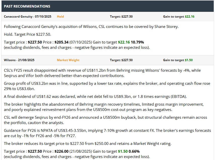Screen dimensions: 215x160
Task: Click the orange Hold rating label
Action: 60,17
